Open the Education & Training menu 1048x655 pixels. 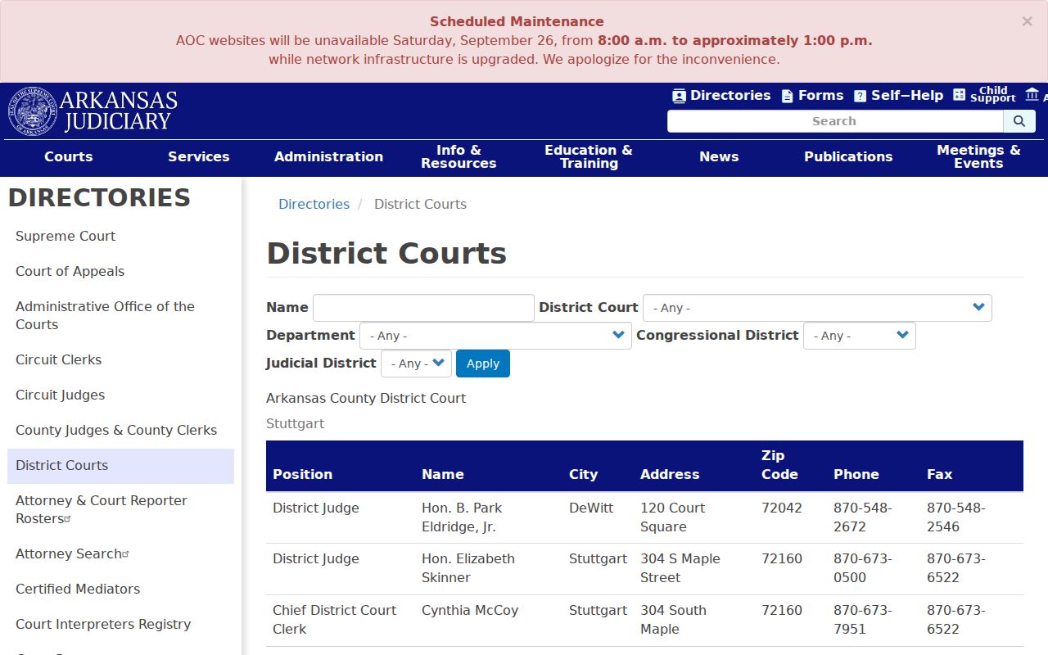click(589, 157)
